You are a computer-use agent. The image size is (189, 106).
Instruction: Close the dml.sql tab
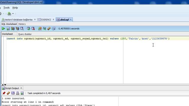pyautogui.click(x=71, y=19)
